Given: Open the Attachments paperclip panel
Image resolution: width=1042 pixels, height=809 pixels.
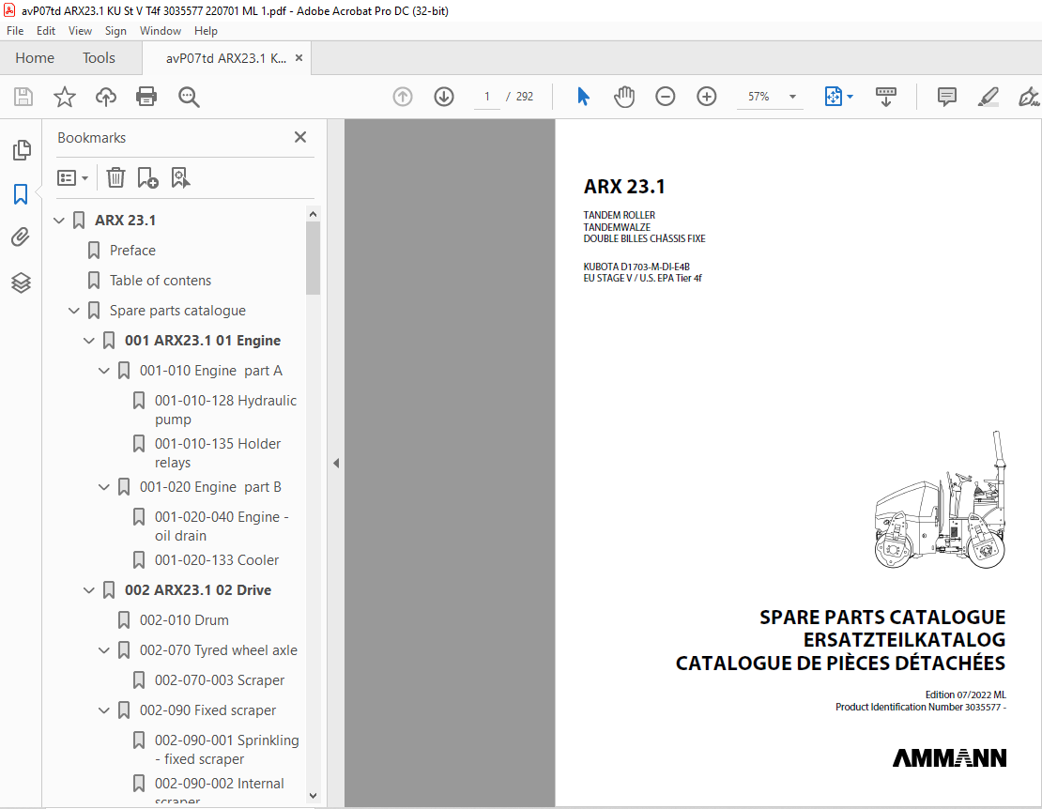Looking at the screenshot, I should pyautogui.click(x=21, y=237).
